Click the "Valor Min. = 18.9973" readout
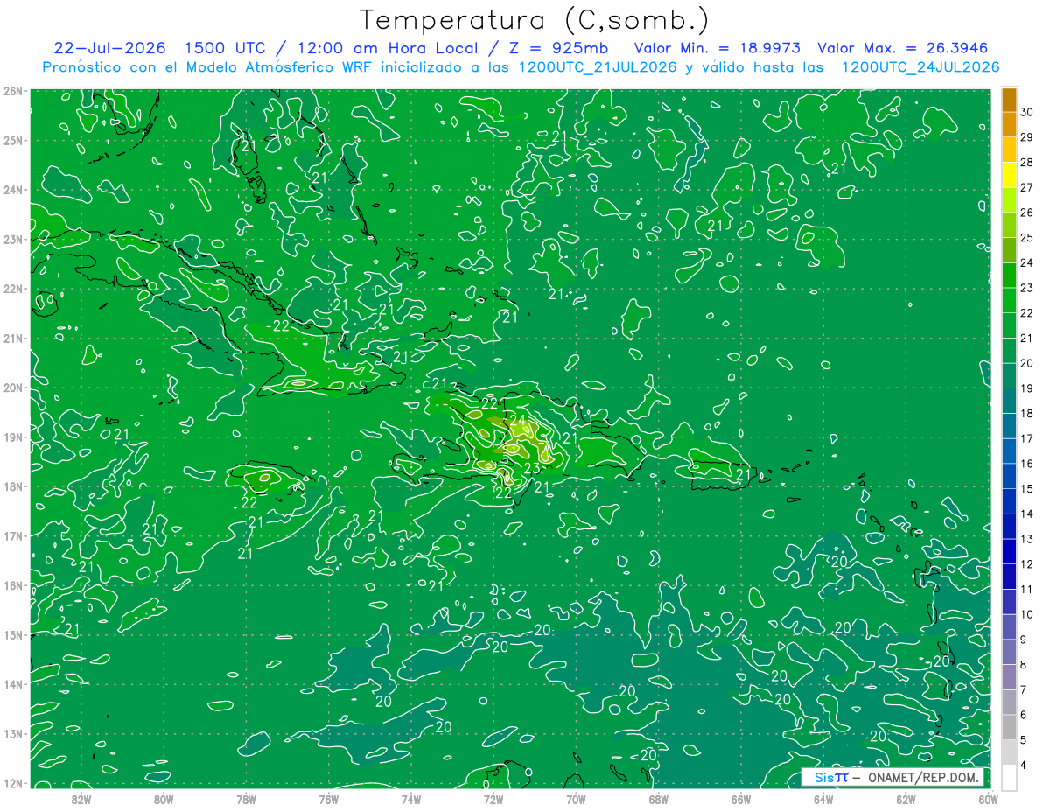Image resolution: width=1050 pixels, height=811 pixels. point(717,48)
